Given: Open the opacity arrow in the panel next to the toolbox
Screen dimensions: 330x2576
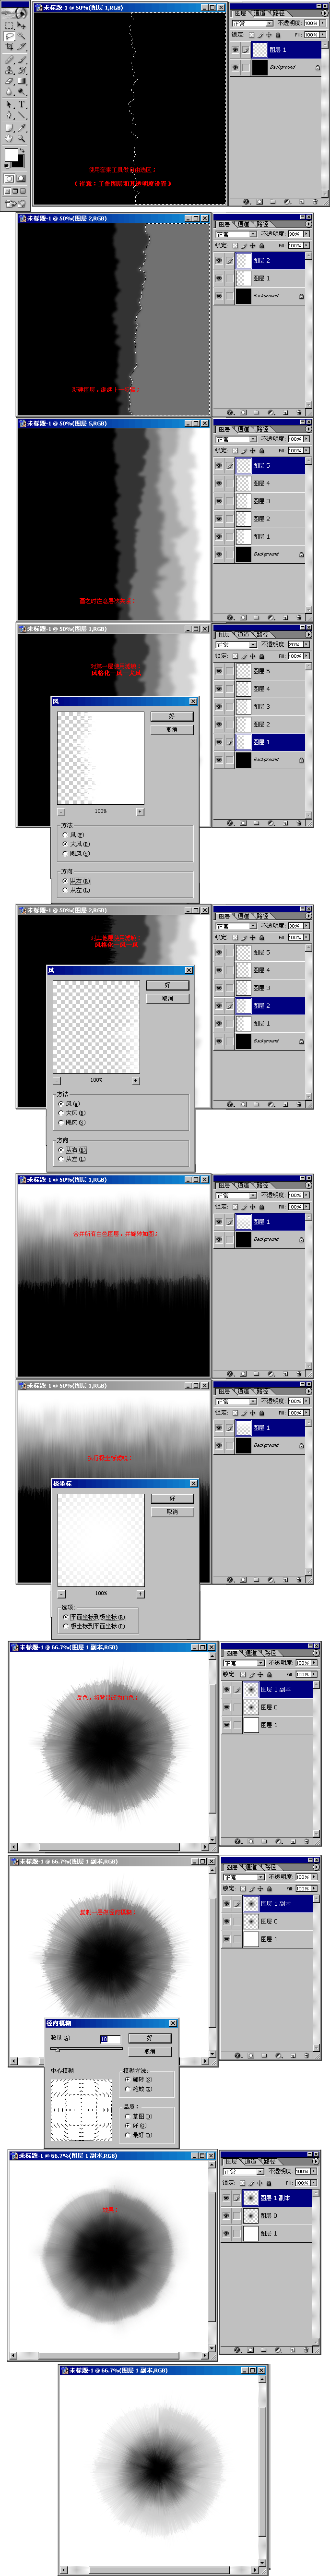Looking at the screenshot, I should [x=323, y=23].
